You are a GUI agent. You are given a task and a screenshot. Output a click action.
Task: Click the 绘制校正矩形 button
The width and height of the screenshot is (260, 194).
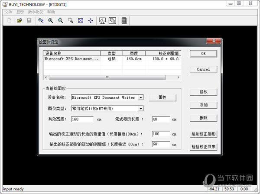(203, 134)
